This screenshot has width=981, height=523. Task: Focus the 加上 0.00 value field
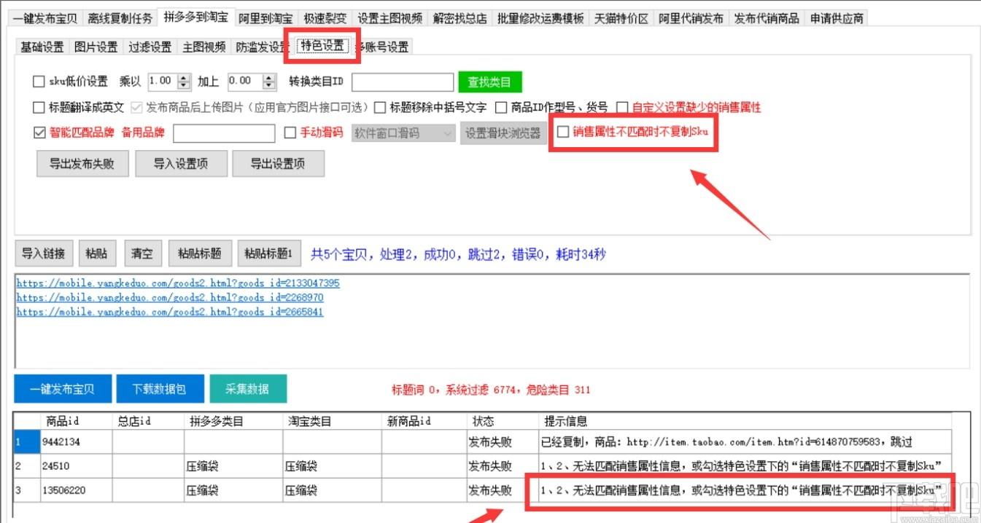245,81
